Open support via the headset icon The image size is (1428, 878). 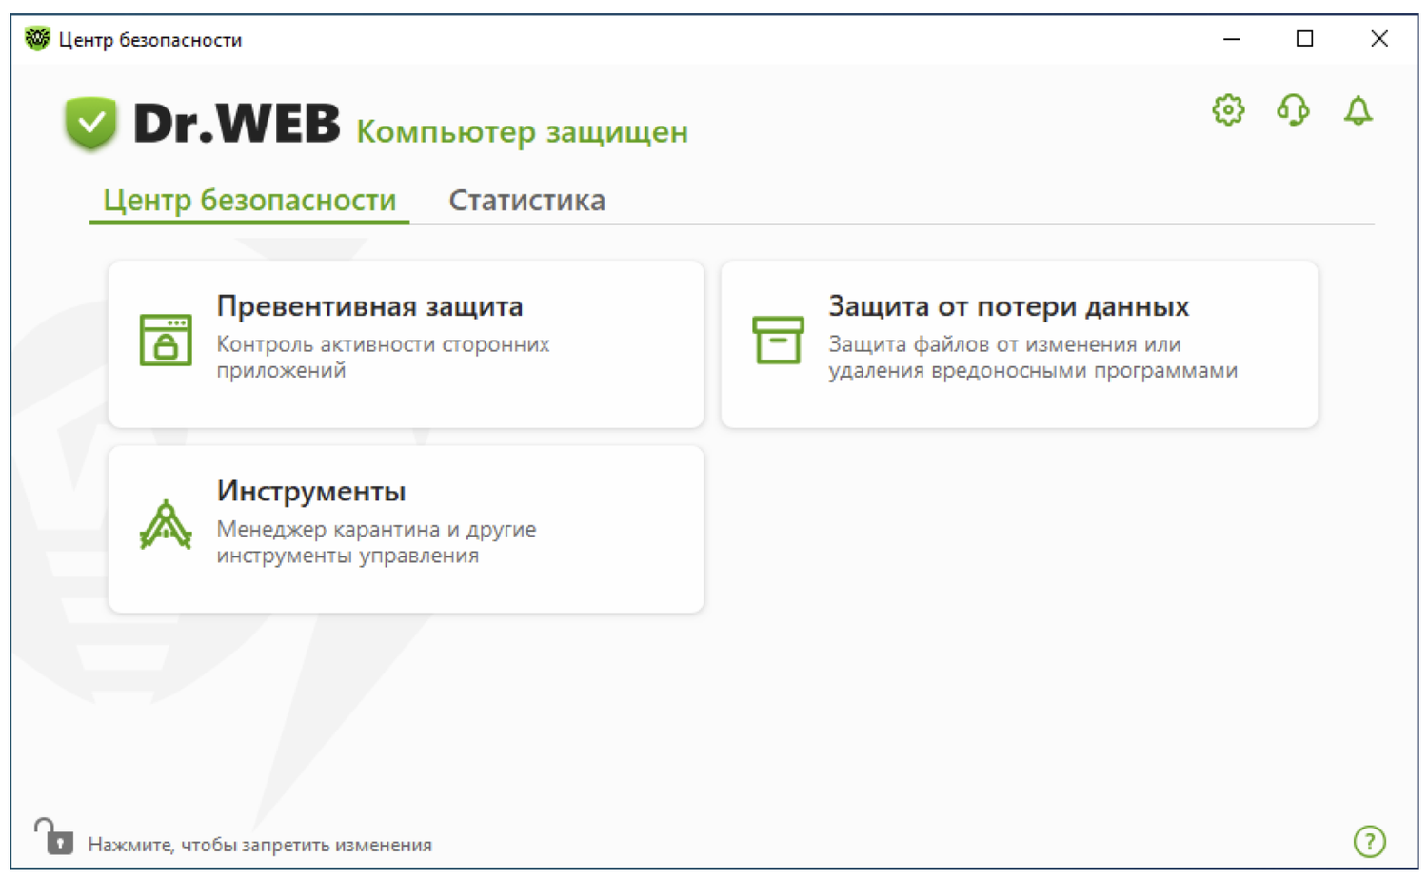(1293, 110)
